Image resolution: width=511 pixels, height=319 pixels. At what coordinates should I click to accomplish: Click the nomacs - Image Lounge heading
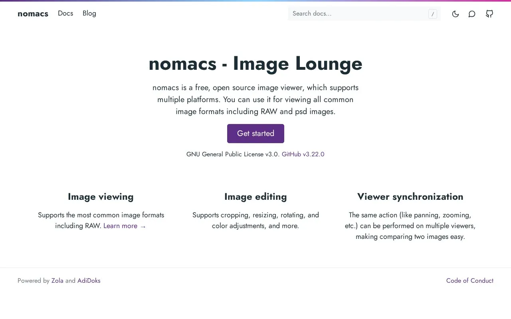pyautogui.click(x=255, y=64)
